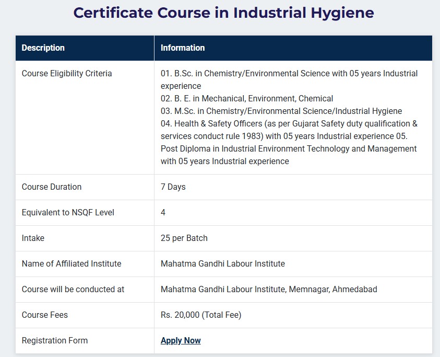Screen dimensions: 440x357
Task: Click the NSQF level value 4
Action: (x=163, y=212)
